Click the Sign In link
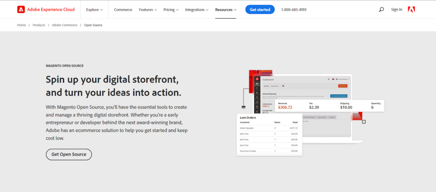Screen dimensions: 436x192 [396, 9]
